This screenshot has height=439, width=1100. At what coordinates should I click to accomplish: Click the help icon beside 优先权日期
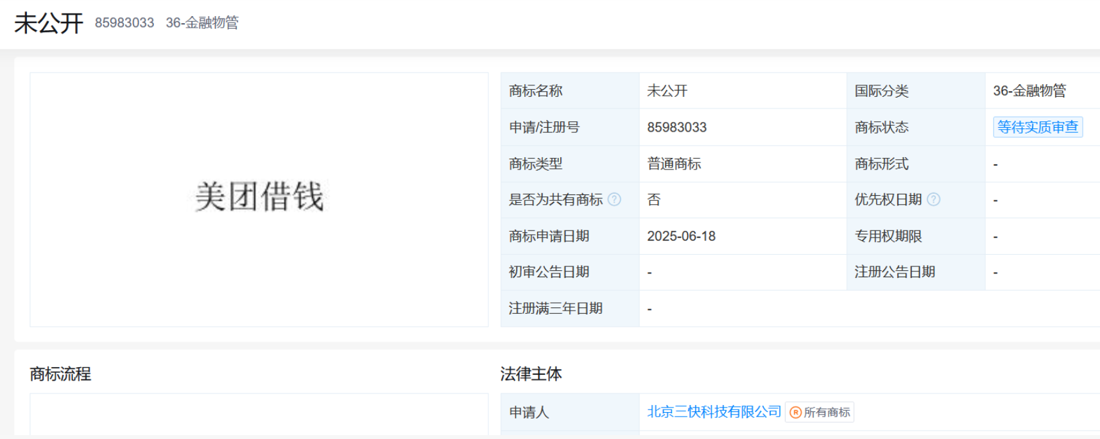point(934,200)
